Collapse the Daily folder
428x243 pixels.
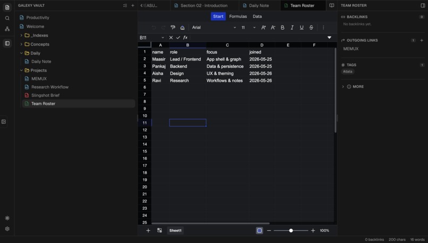(21, 53)
